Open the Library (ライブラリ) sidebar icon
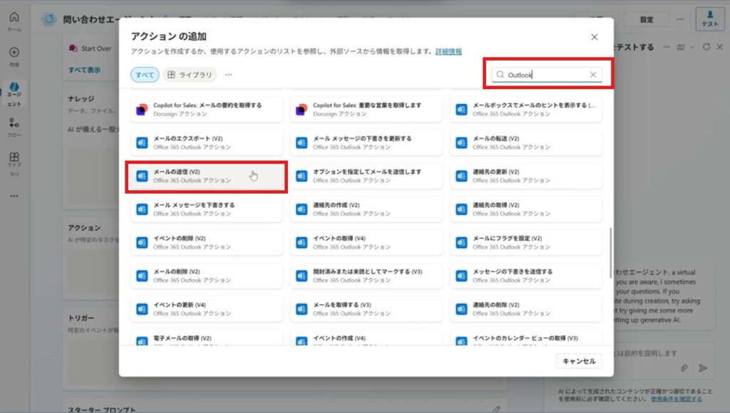 [x=14, y=162]
